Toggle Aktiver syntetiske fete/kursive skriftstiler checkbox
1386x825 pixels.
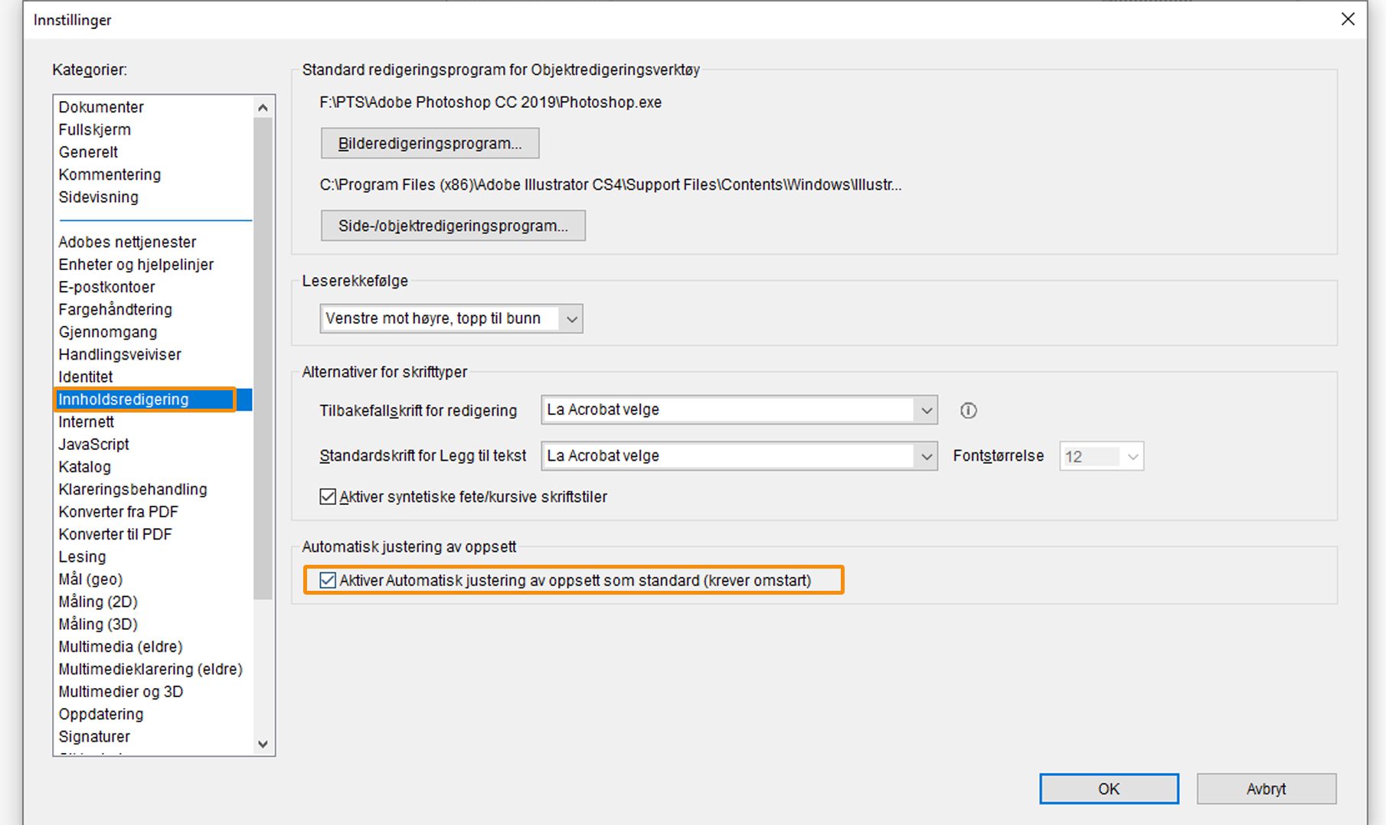pos(329,497)
